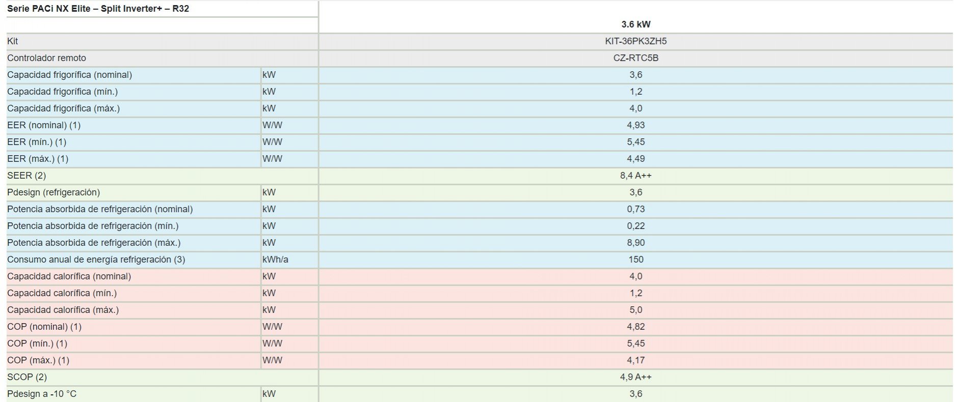Screen dimensions: 958x402
Task: Click the annual consumption value '150'
Action: click(635, 260)
